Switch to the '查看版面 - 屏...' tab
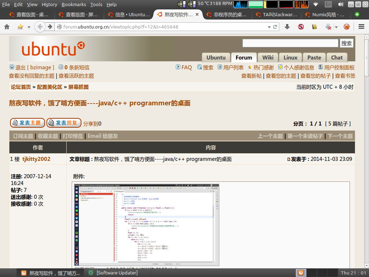369x277 pixels. [78, 14]
